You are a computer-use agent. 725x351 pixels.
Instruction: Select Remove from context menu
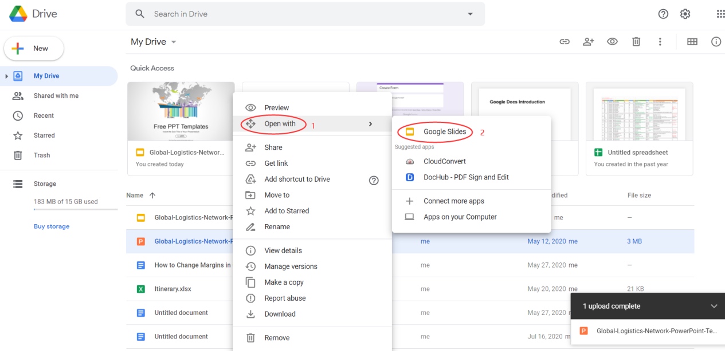[x=312, y=338]
